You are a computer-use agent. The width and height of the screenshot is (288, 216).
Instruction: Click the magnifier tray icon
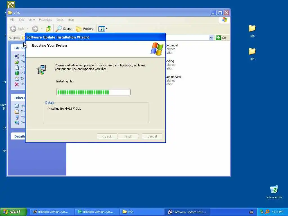click(267, 212)
